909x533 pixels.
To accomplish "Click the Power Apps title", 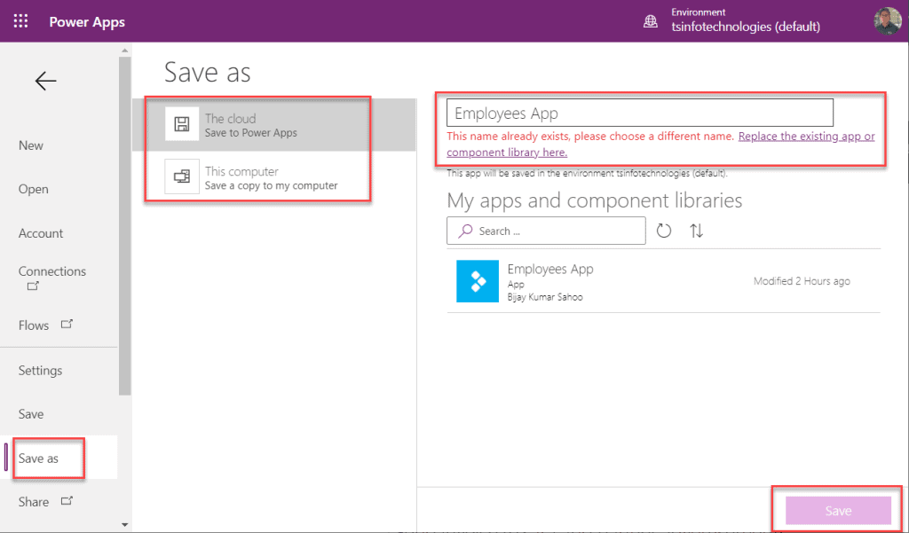I will pos(87,22).
